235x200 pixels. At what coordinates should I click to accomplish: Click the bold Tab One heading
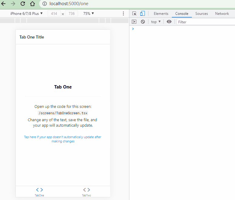pos(63,87)
